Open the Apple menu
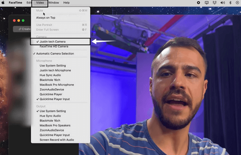The image size is (241, 155). point(3,3)
